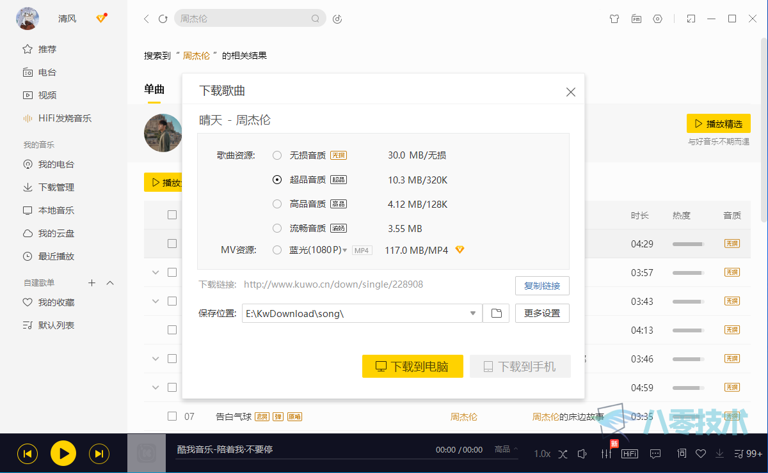This screenshot has width=768, height=473.
Task: Open the settings gear icon
Action: tap(657, 19)
